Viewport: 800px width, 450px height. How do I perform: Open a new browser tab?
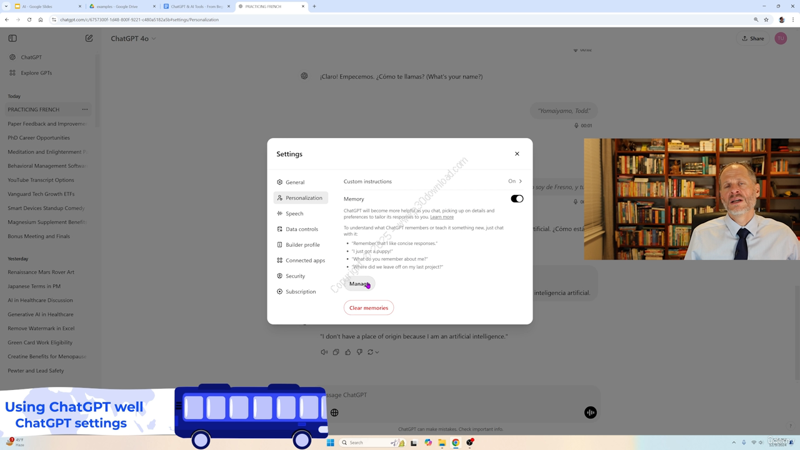[314, 6]
